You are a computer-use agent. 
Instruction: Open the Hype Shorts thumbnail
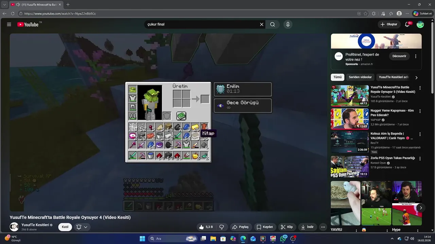(407, 203)
